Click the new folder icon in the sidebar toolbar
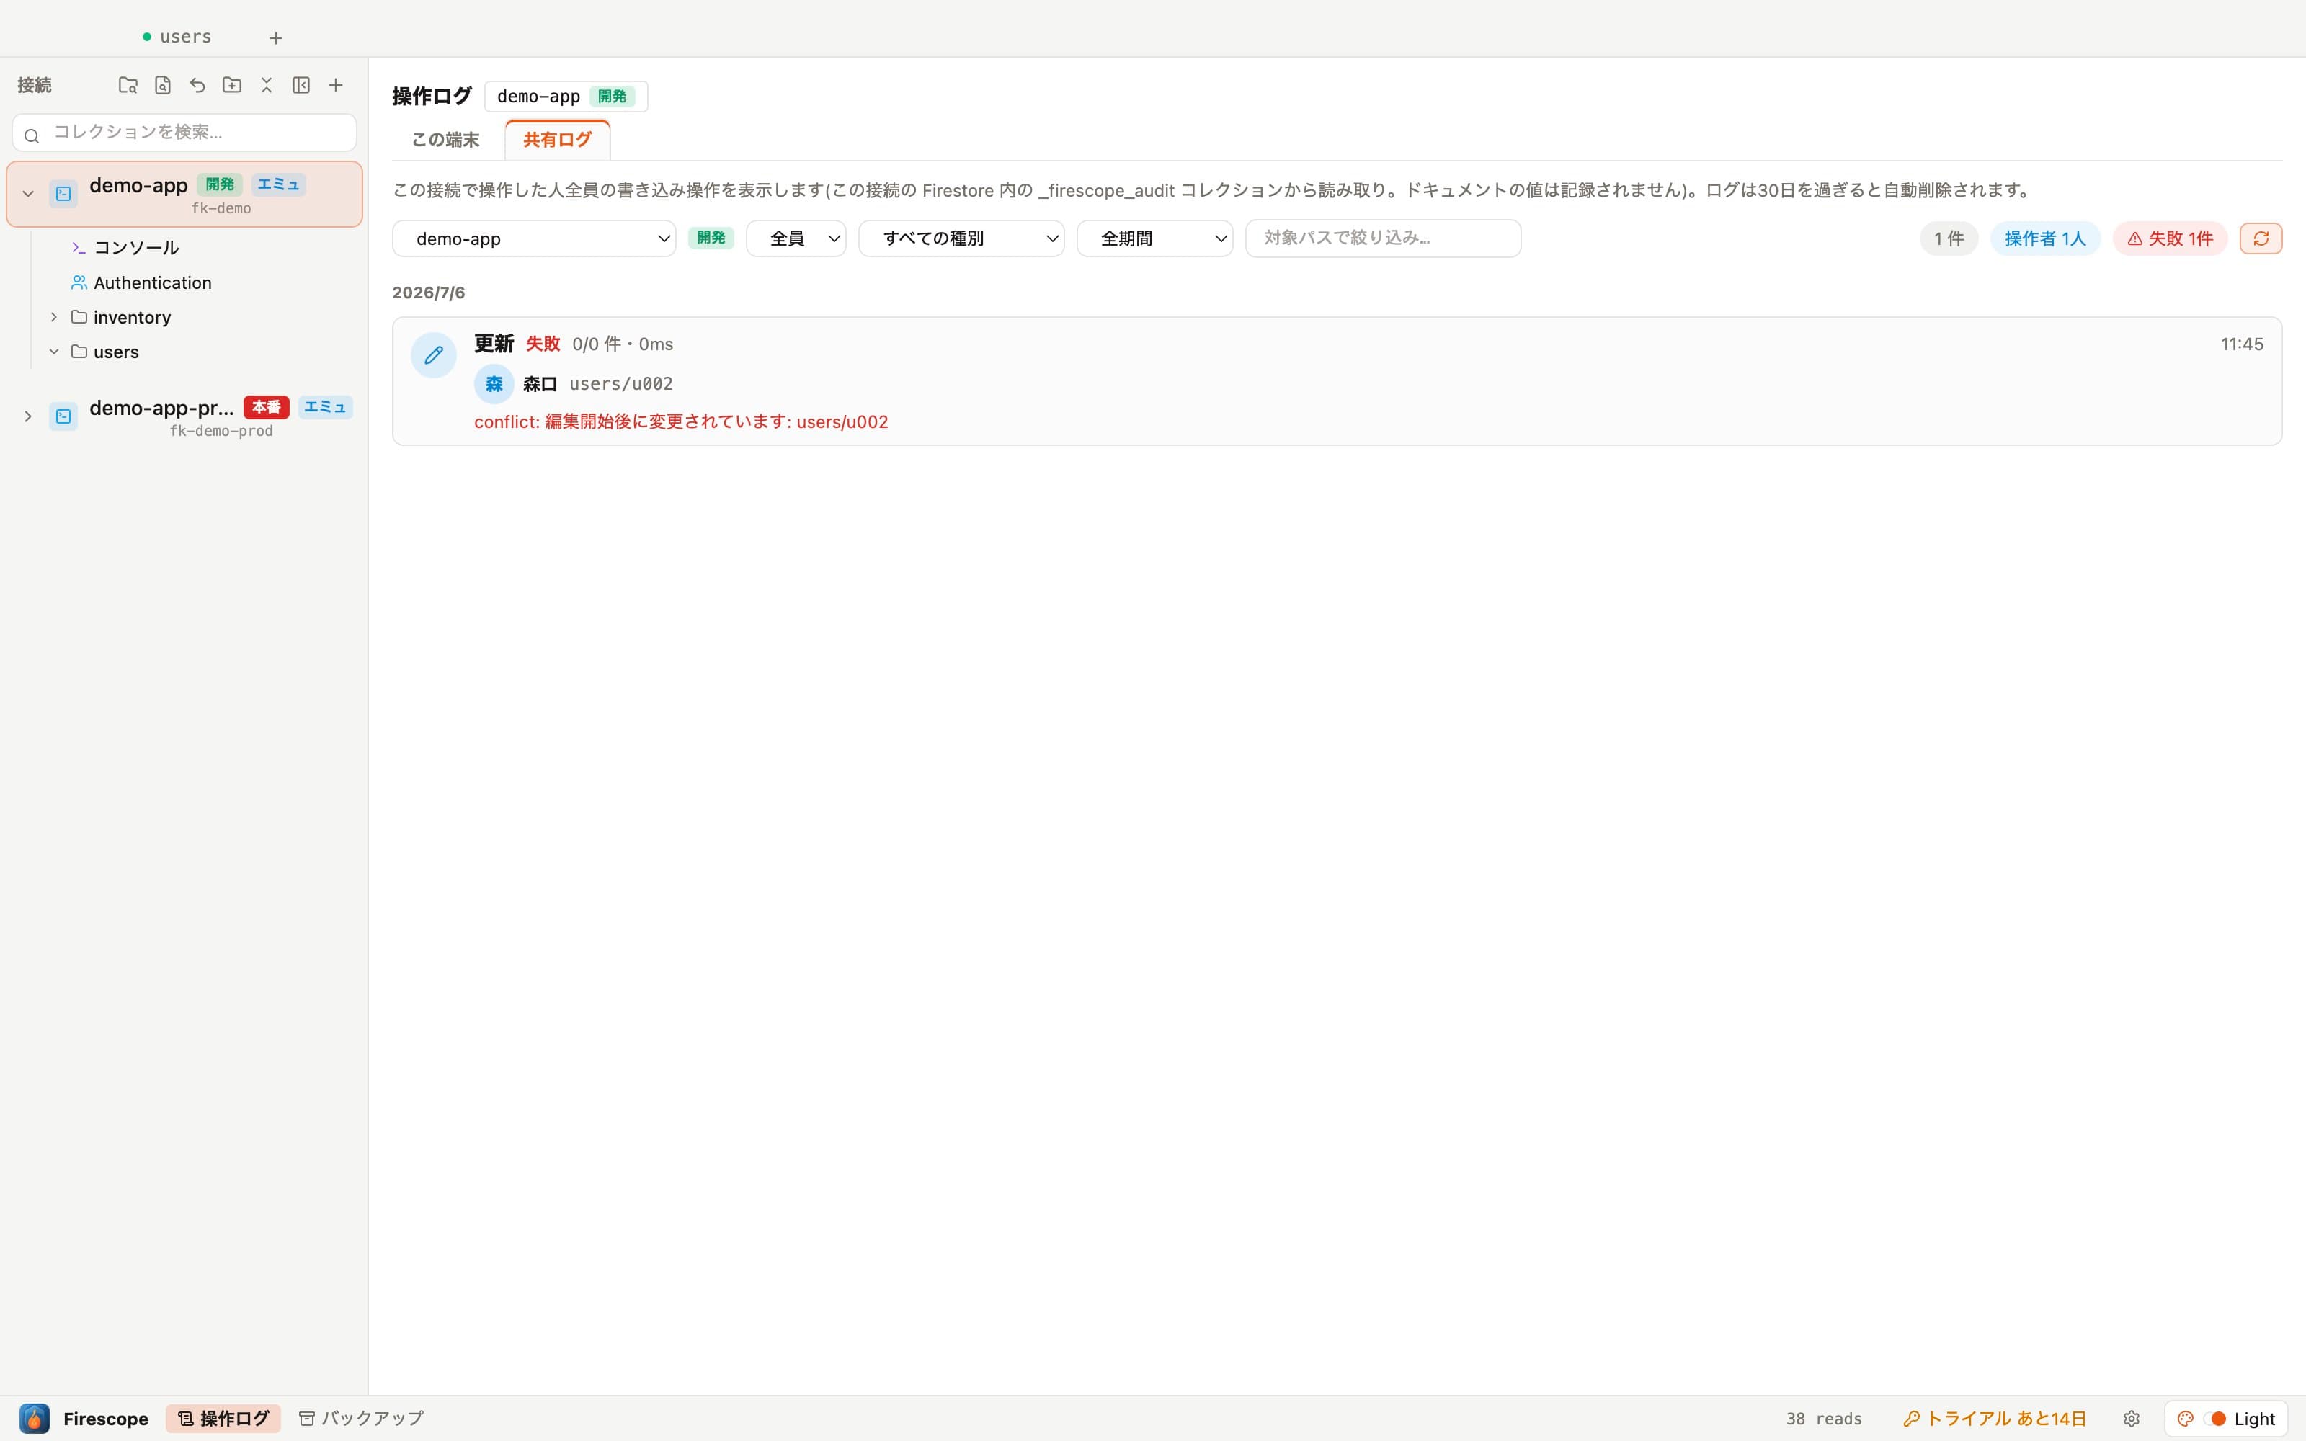This screenshot has width=2306, height=1441. 231,85
